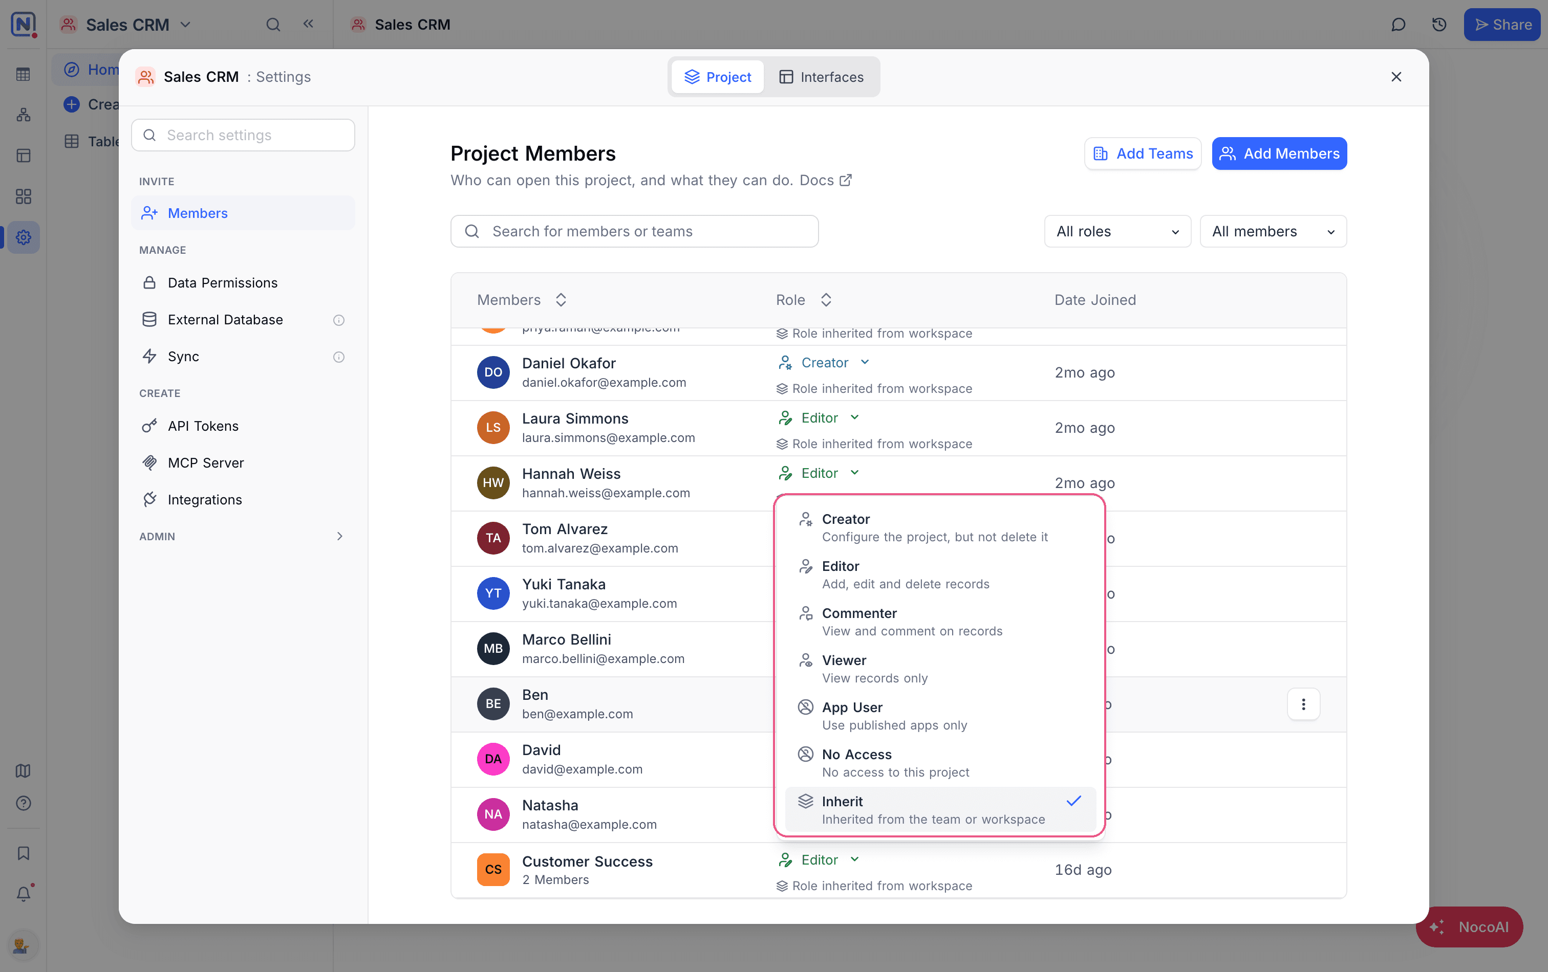Open the All roles filter dropdown

pos(1117,231)
